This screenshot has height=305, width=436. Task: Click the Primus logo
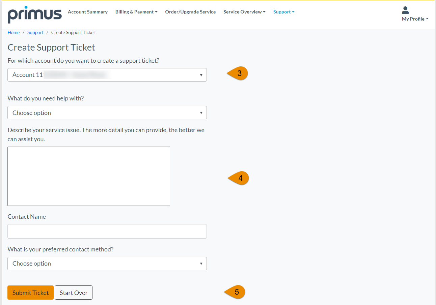pos(35,14)
